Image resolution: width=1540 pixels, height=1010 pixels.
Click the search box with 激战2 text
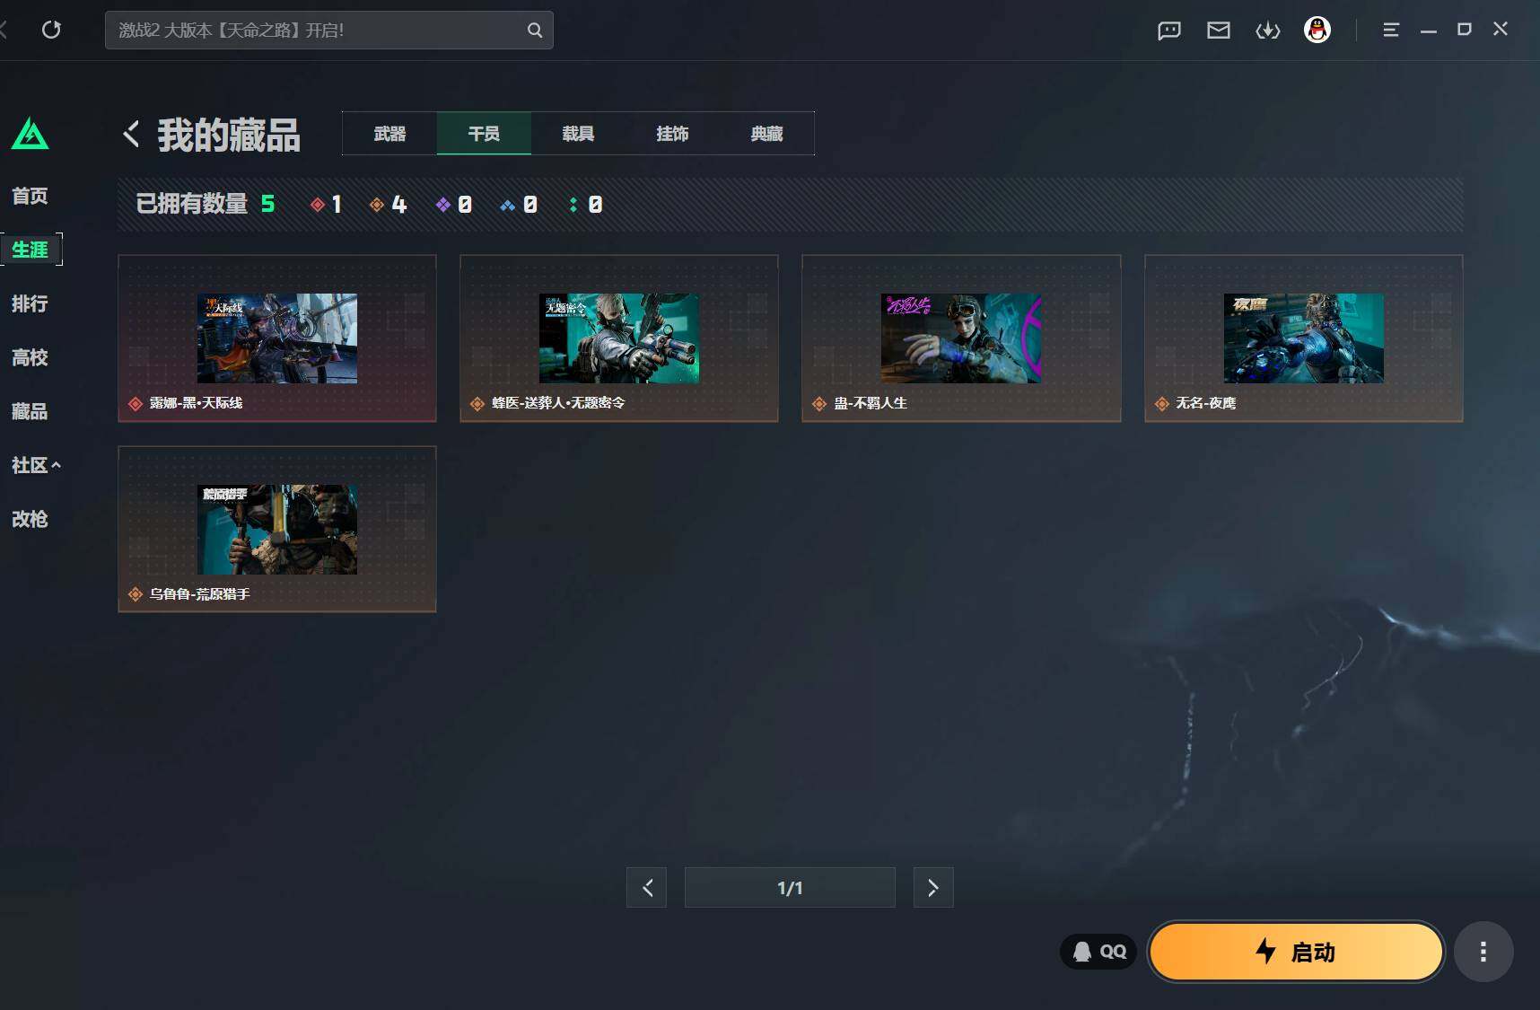point(329,31)
